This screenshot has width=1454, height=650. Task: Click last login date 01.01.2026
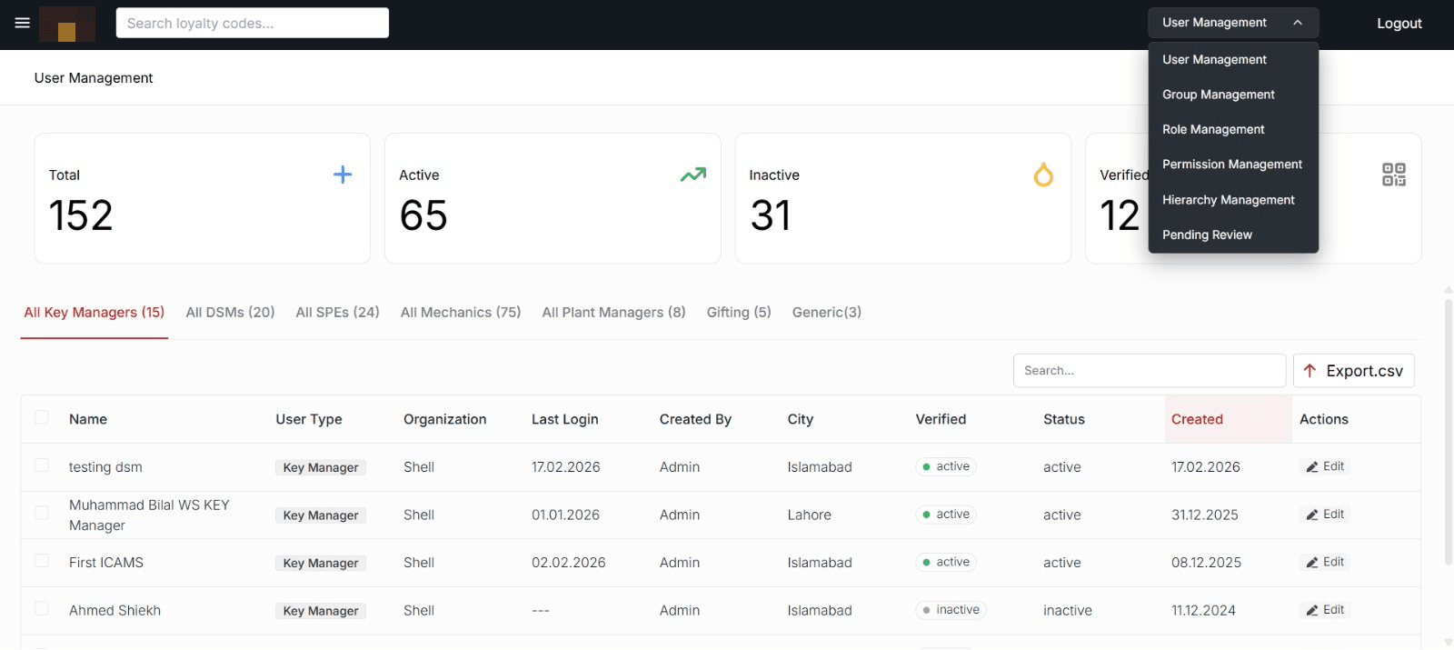click(565, 515)
